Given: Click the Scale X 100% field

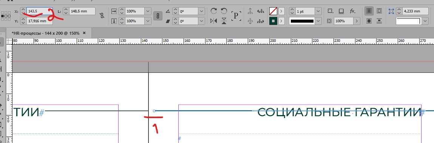Looking at the screenshot, I should pyautogui.click(x=135, y=11).
